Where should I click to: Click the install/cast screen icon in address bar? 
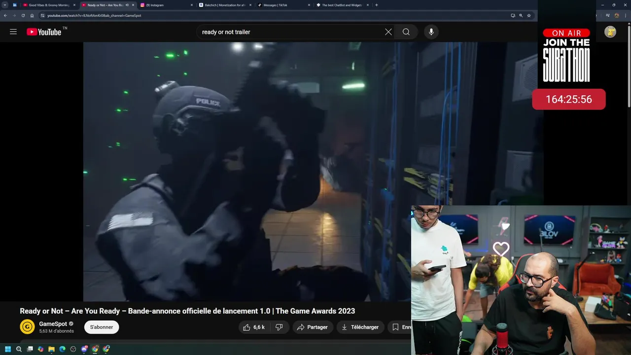513,15
